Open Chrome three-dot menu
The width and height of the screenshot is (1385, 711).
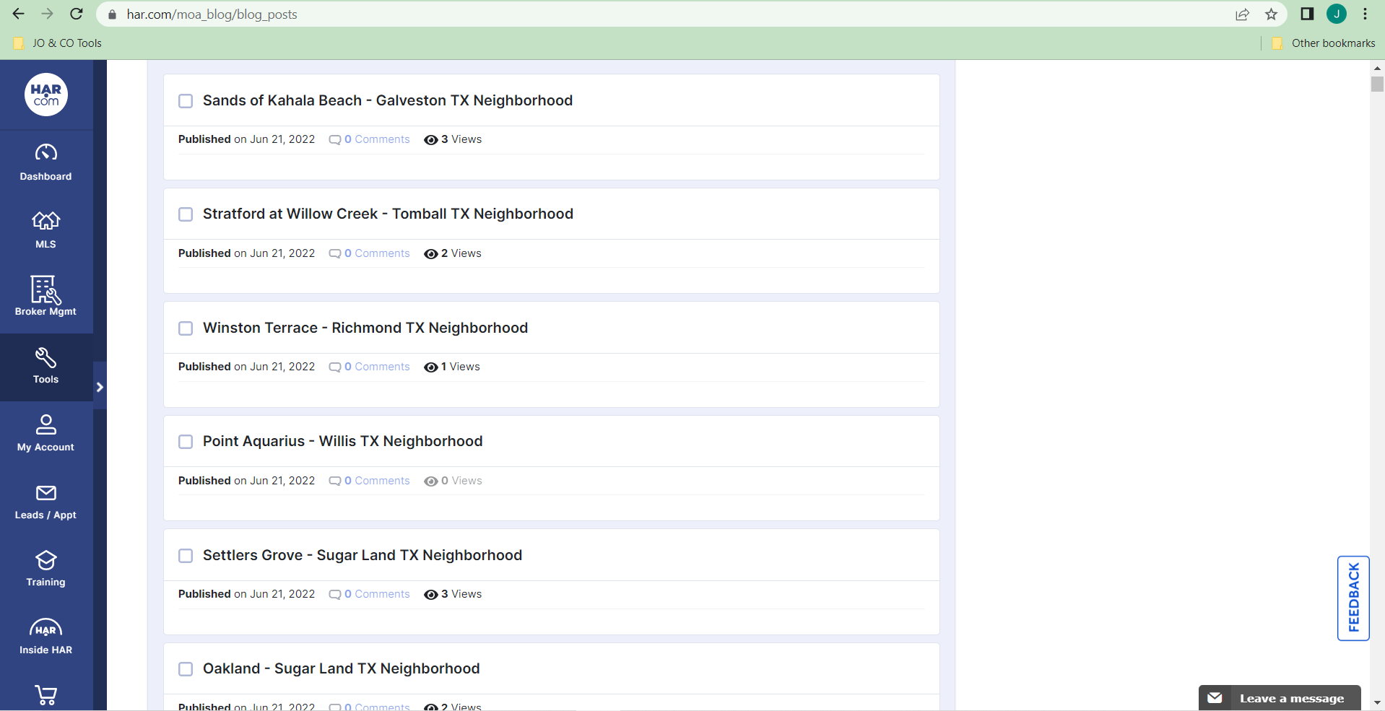(x=1366, y=14)
